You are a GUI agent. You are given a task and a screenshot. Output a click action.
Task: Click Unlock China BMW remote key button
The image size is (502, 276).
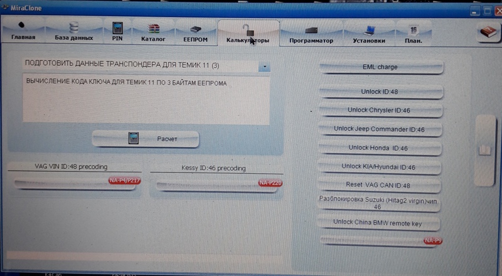click(x=378, y=223)
